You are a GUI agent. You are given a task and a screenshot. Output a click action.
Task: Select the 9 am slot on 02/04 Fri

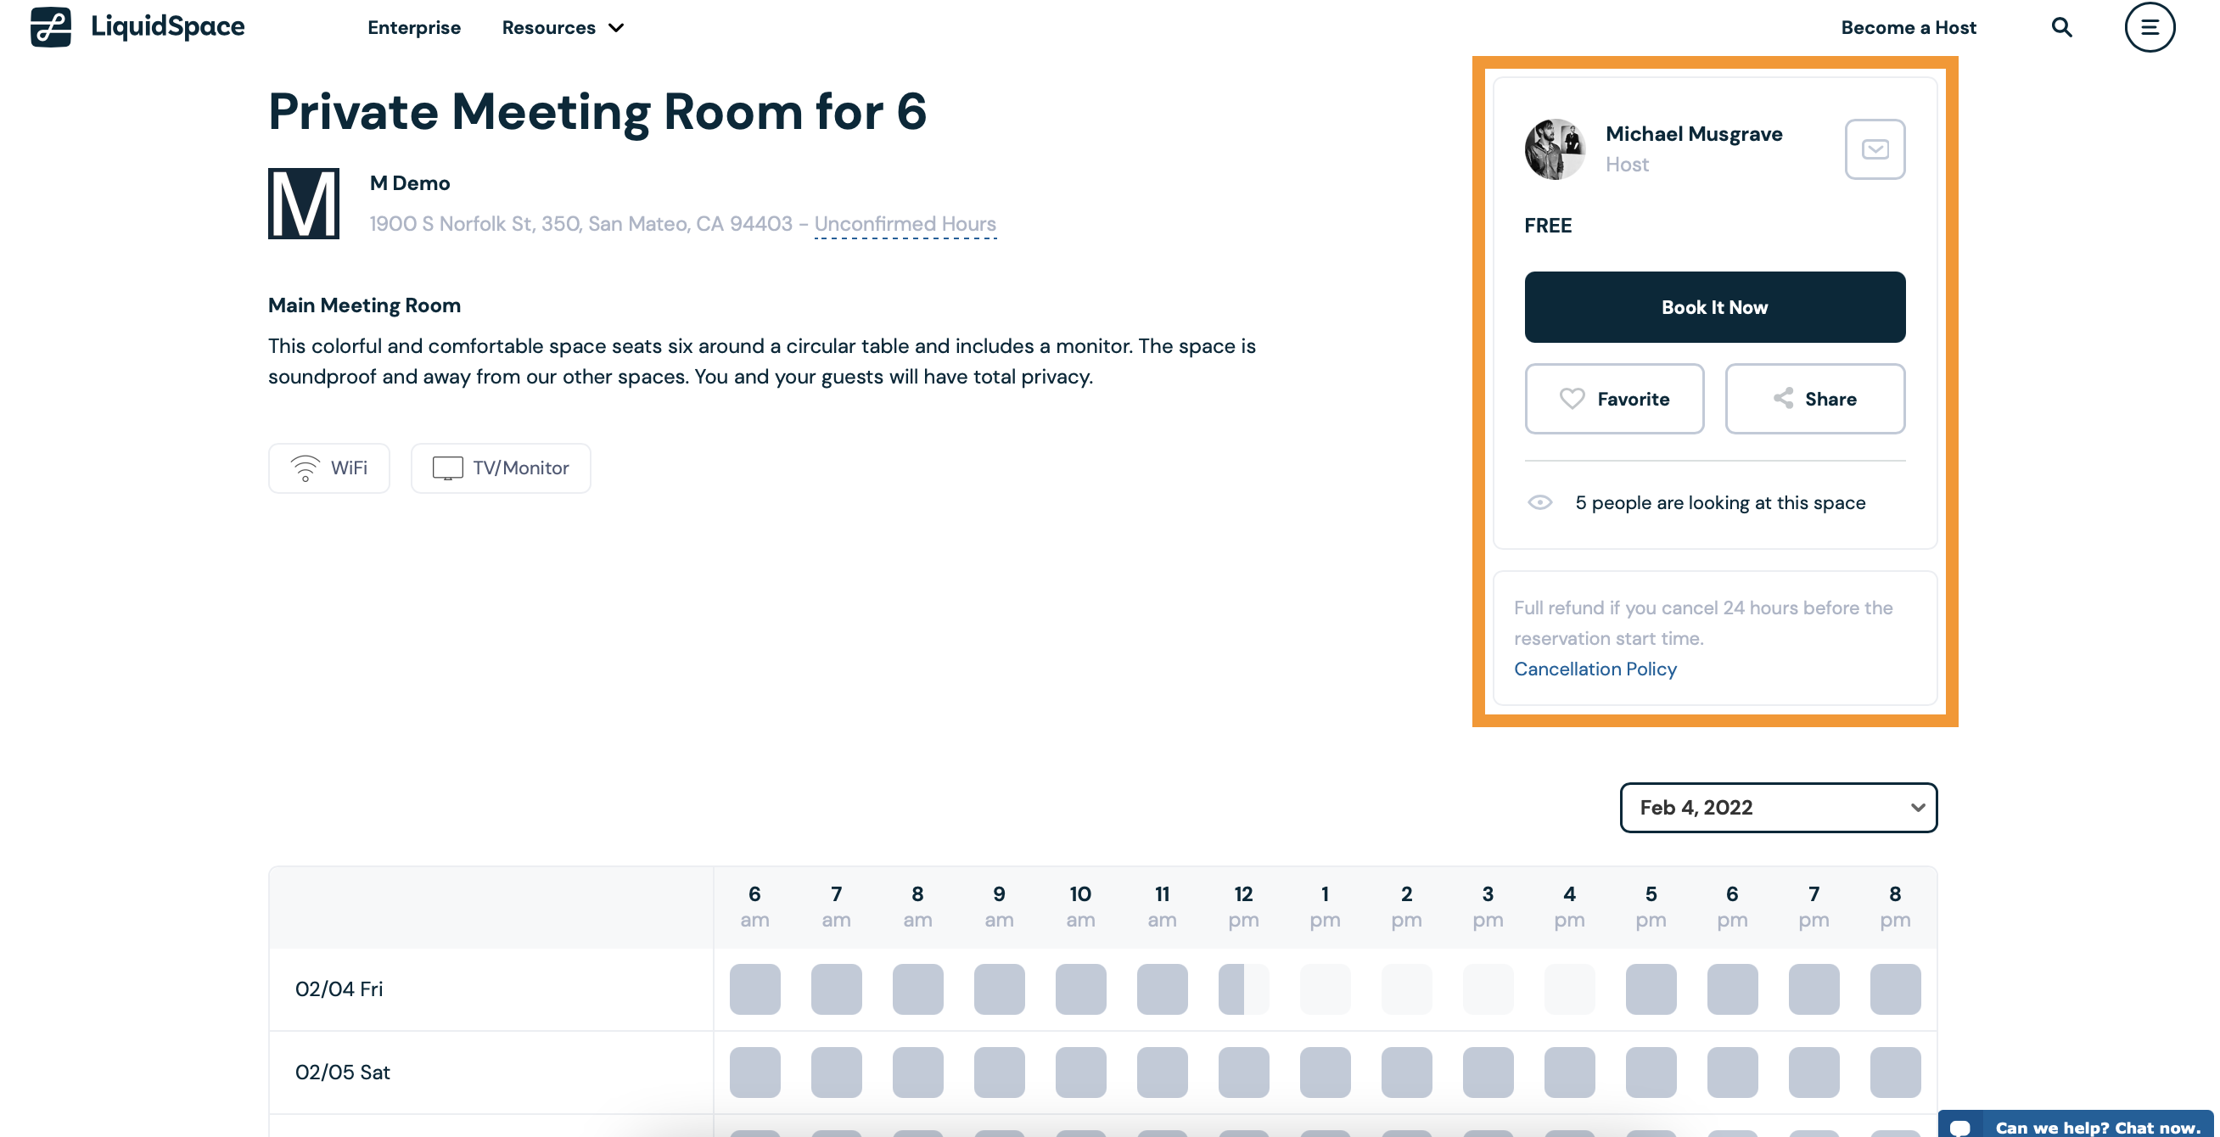pyautogui.click(x=999, y=989)
